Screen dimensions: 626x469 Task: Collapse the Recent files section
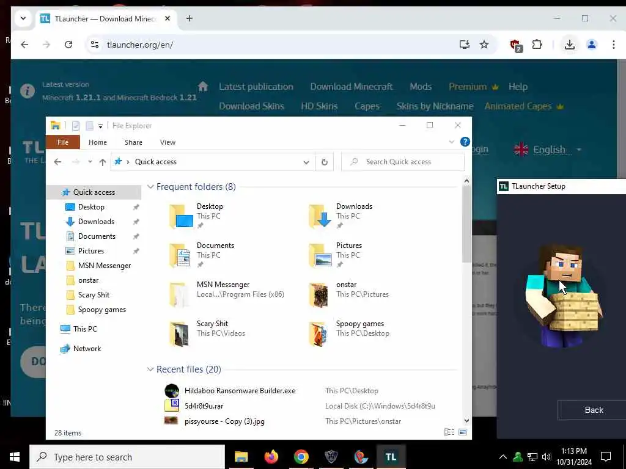(150, 369)
